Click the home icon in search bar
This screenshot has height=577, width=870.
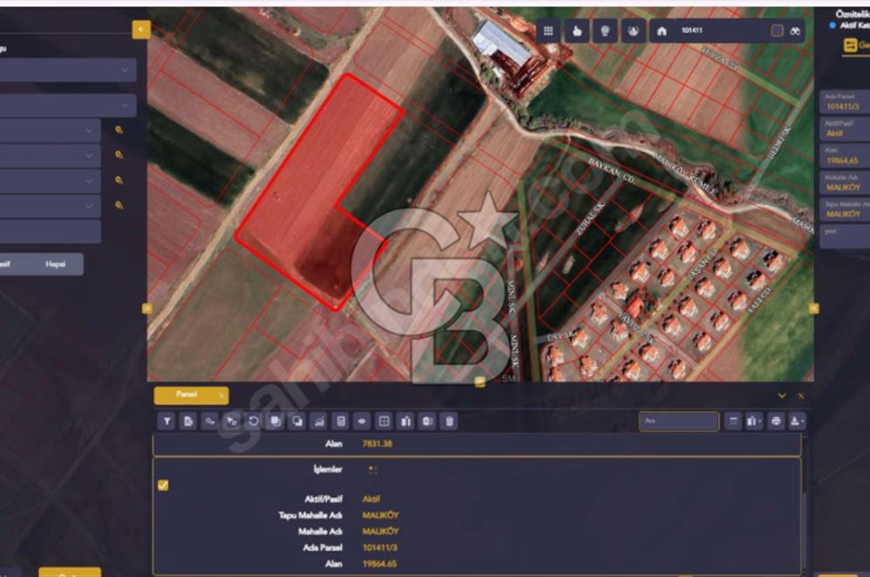(662, 31)
